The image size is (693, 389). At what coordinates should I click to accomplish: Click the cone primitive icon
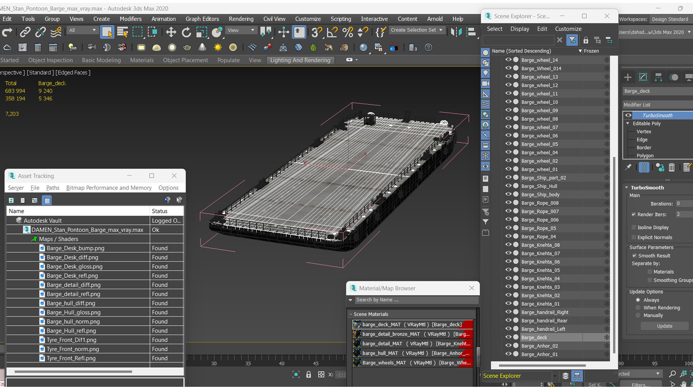pos(202,48)
